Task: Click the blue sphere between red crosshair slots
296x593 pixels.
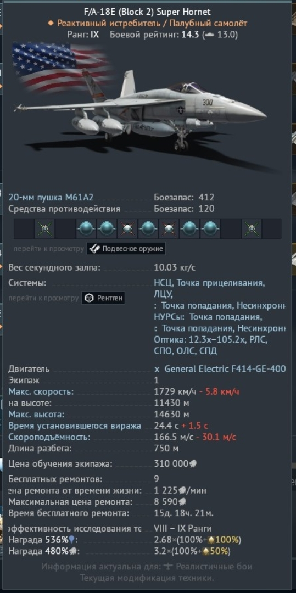Action: click(x=148, y=228)
